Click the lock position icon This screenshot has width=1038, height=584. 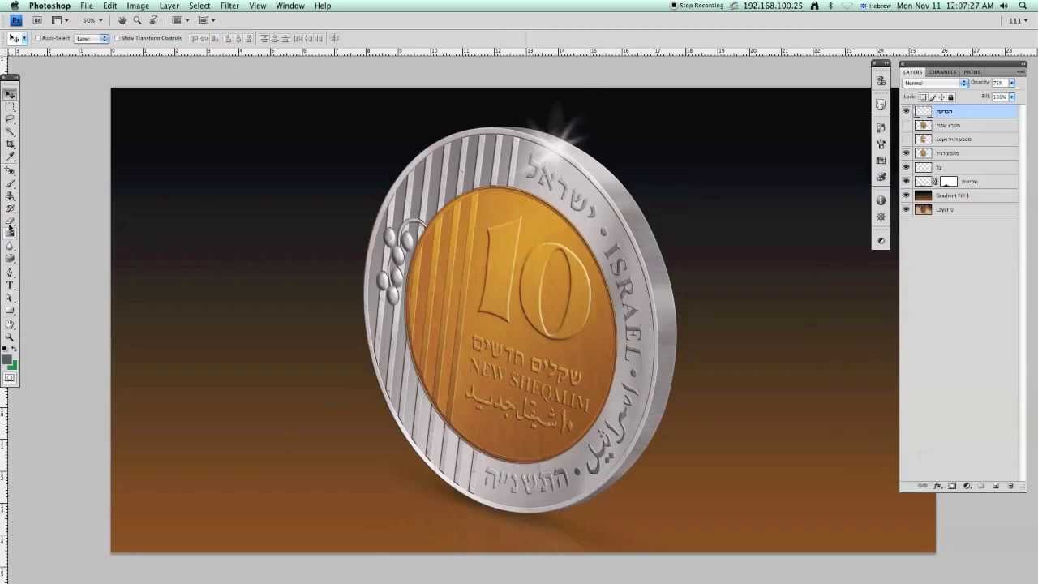point(941,97)
